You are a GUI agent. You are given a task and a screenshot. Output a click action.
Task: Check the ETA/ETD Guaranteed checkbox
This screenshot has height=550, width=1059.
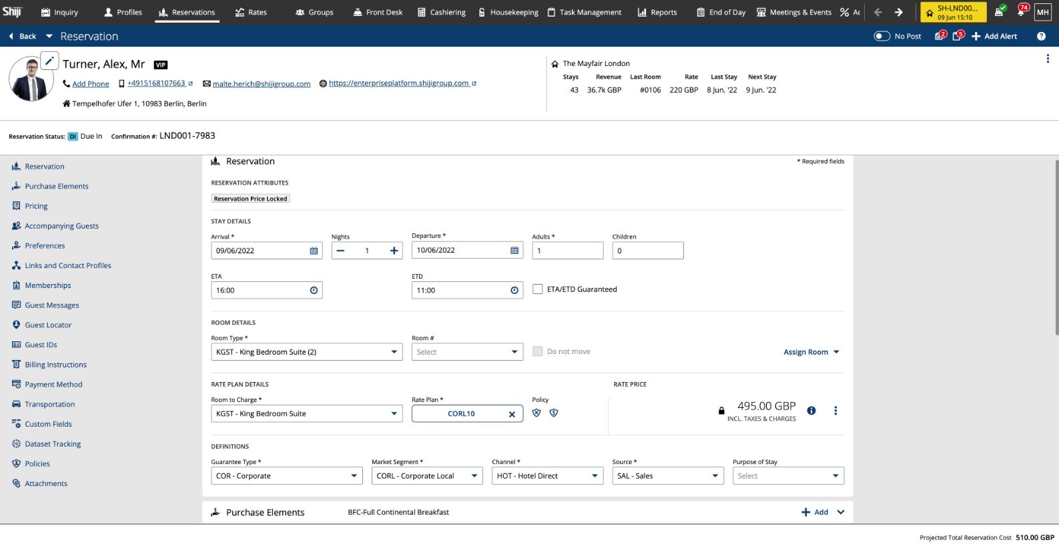click(537, 289)
